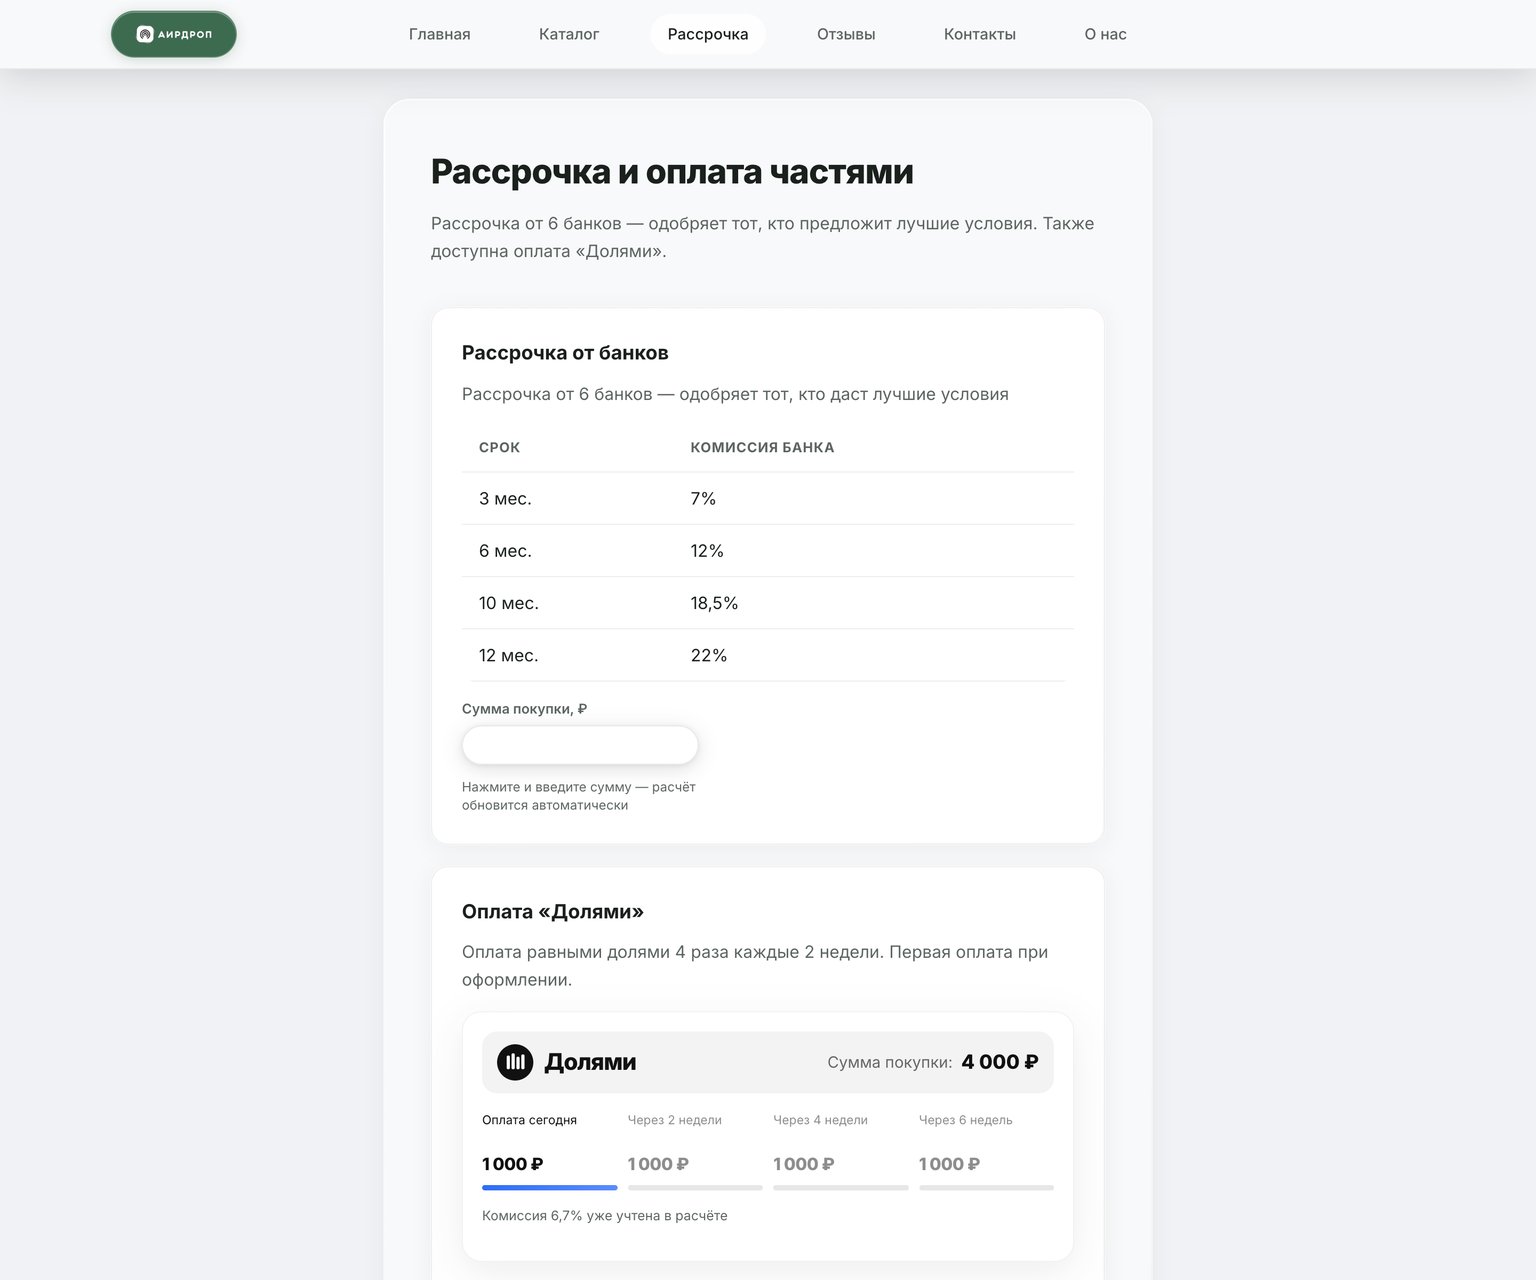The image size is (1536, 1280).
Task: Click the Рассрочка и оплата частями heading
Action: coord(672,172)
